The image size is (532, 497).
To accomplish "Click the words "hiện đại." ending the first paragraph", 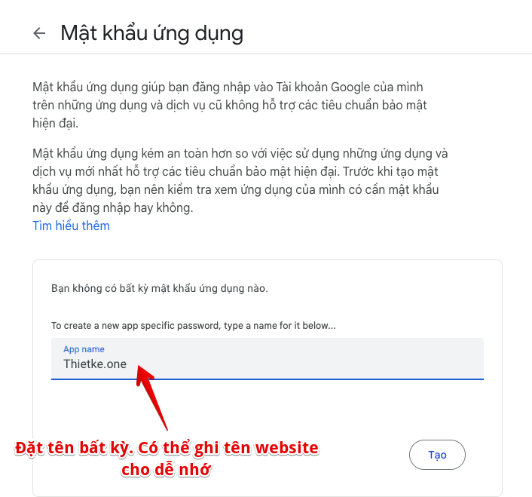I will point(55,123).
